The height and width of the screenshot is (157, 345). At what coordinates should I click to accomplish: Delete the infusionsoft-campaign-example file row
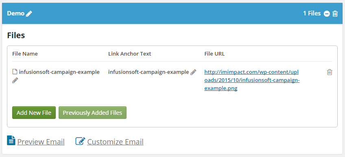tap(330, 72)
